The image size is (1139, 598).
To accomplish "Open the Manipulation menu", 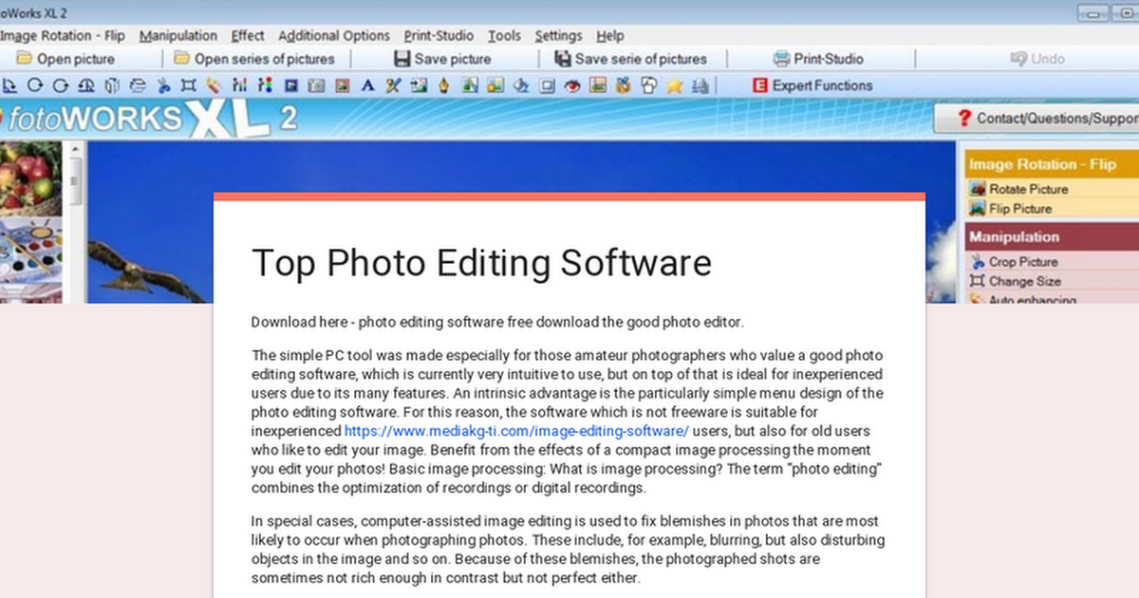I will pos(177,36).
